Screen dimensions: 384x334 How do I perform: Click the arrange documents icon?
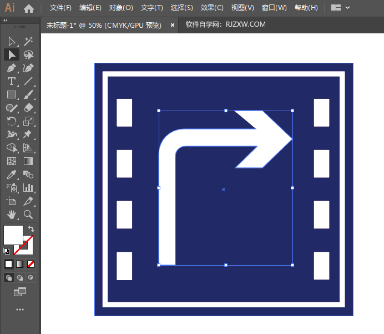(x=336, y=8)
